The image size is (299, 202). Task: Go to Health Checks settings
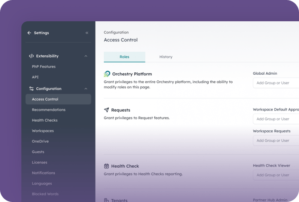pos(45,120)
